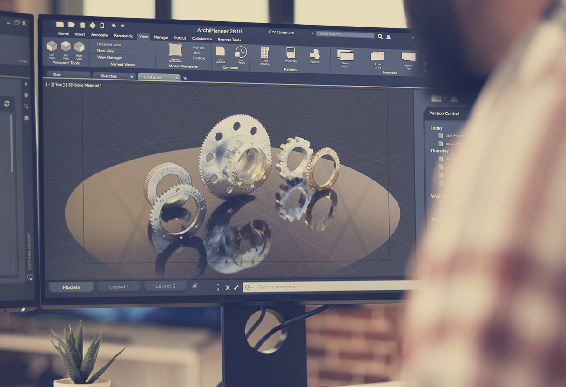Image resolution: width=566 pixels, height=387 pixels.
Task: Click the [-] viewport control label
Action: [x=48, y=85]
